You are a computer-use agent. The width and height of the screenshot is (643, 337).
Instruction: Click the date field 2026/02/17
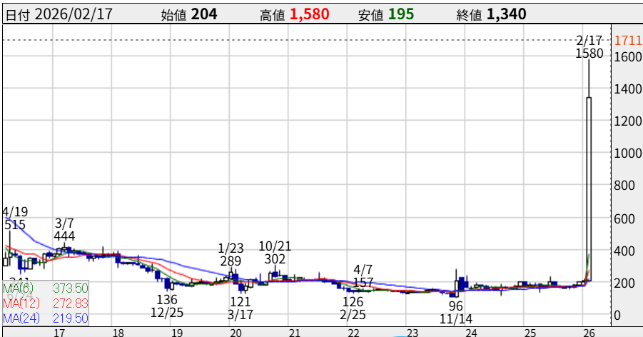[73, 15]
